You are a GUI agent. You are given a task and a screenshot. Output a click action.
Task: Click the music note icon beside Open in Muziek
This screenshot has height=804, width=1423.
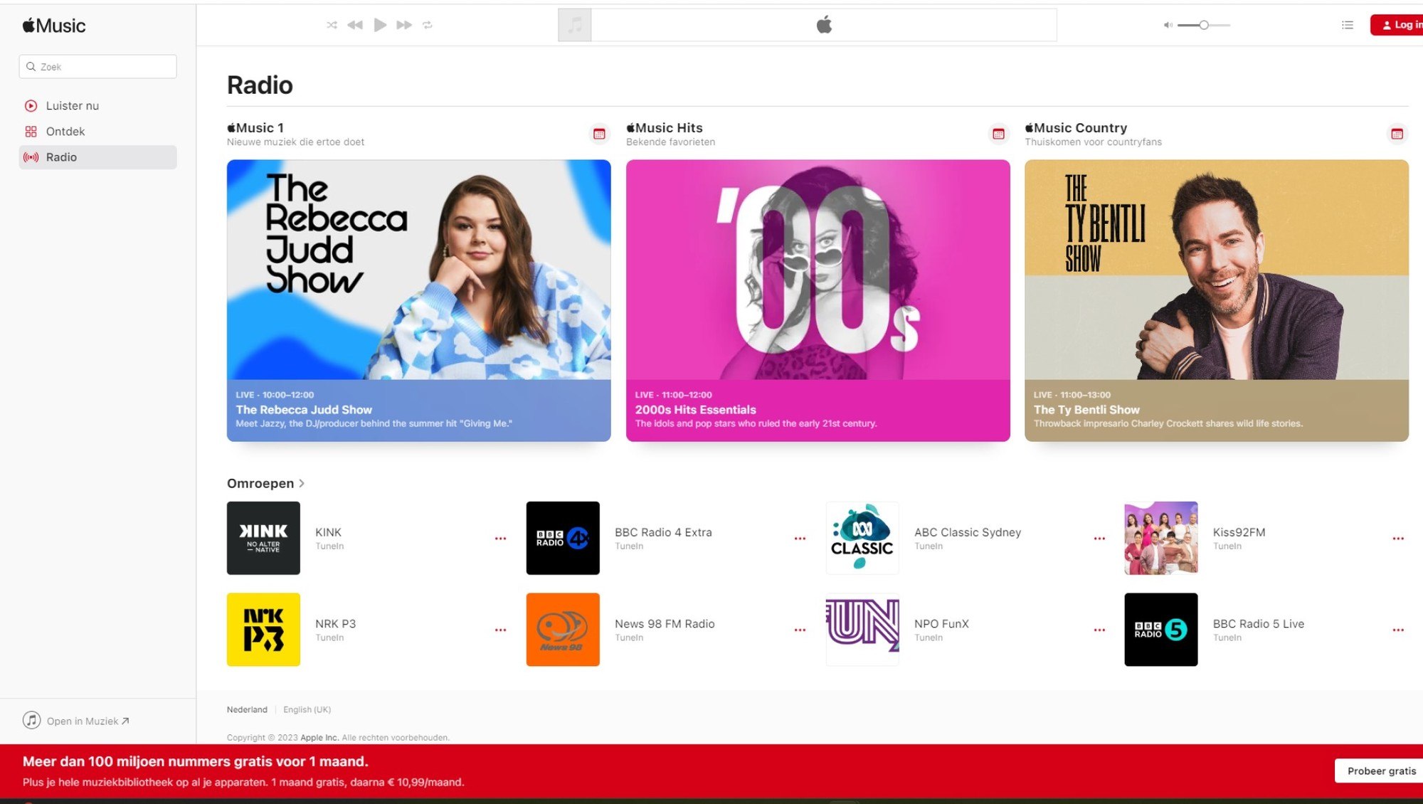pos(31,720)
